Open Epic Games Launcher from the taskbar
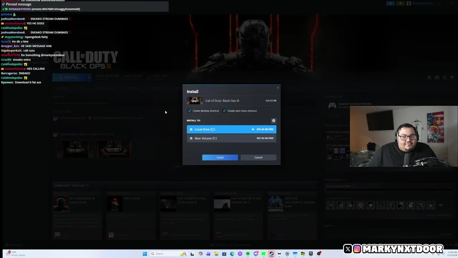The width and height of the screenshot is (458, 258). (311, 254)
